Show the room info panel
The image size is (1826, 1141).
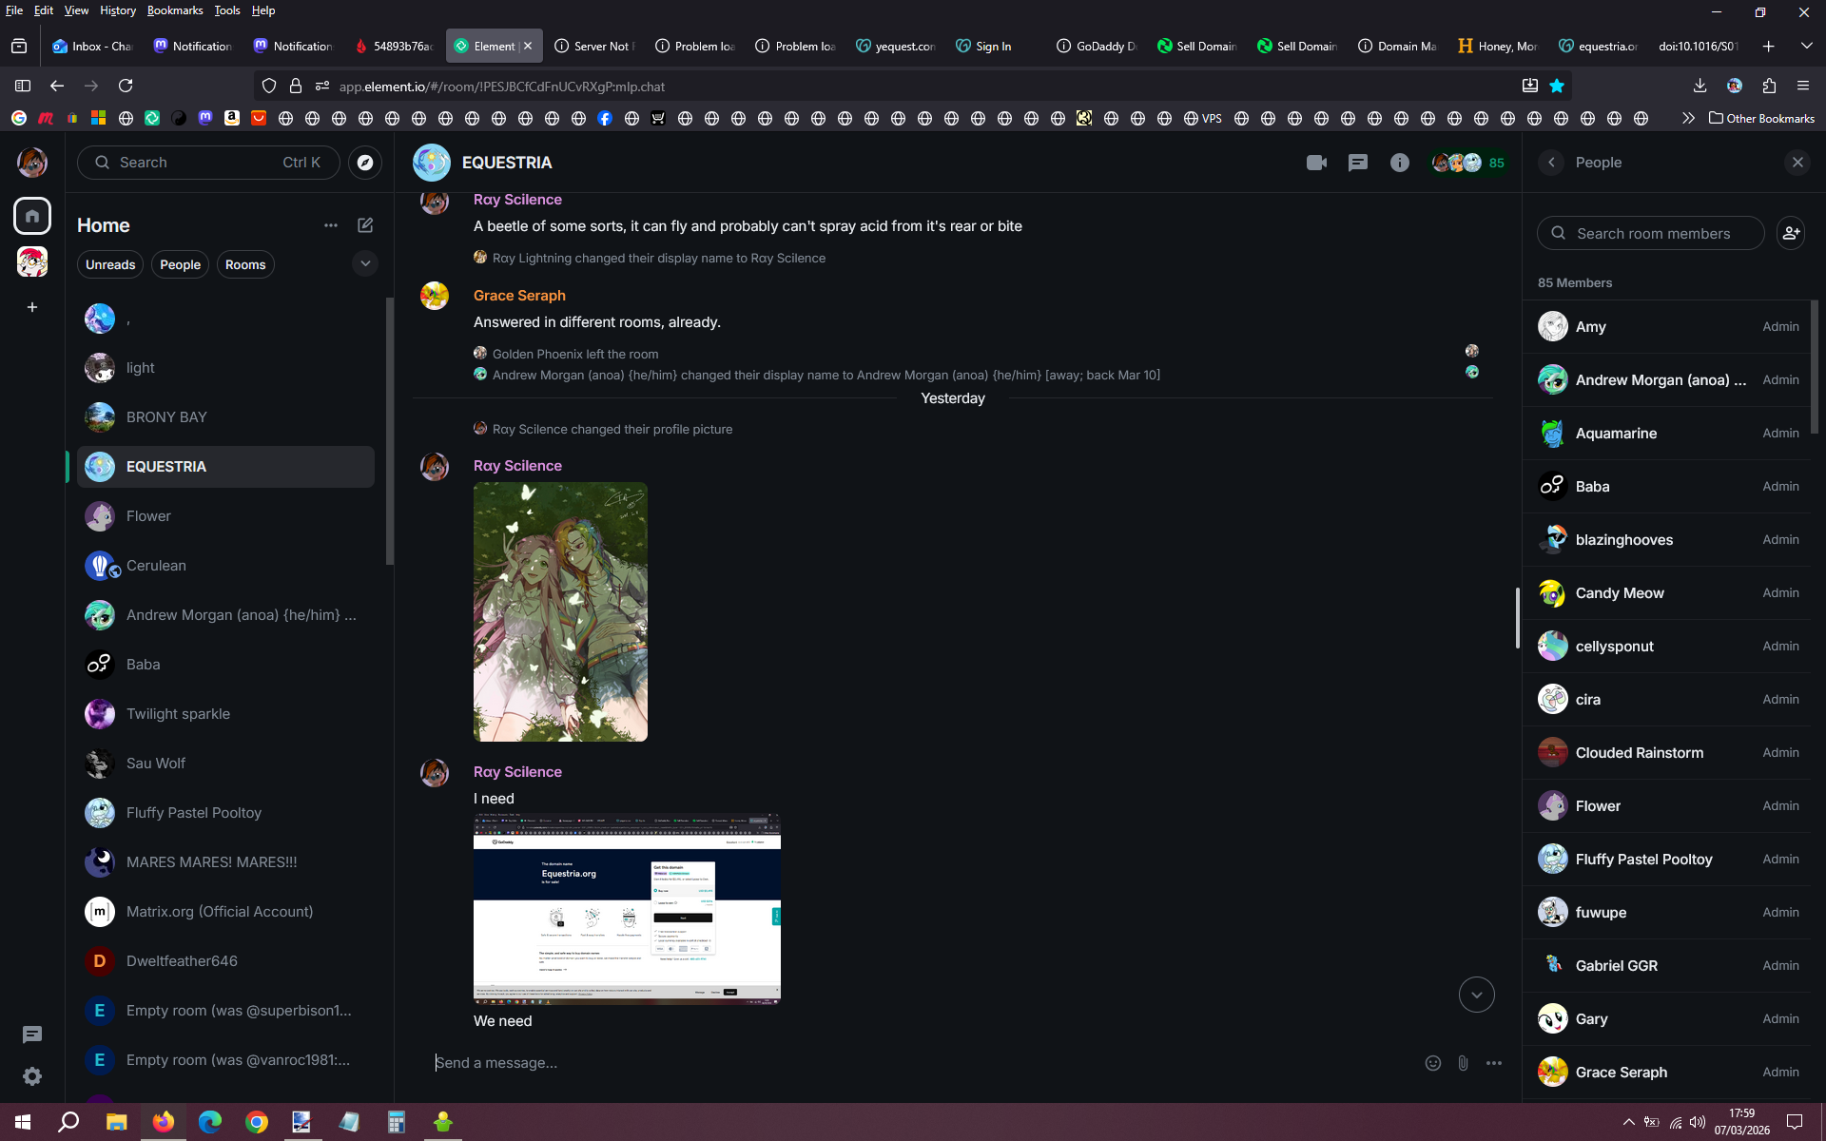click(x=1399, y=163)
